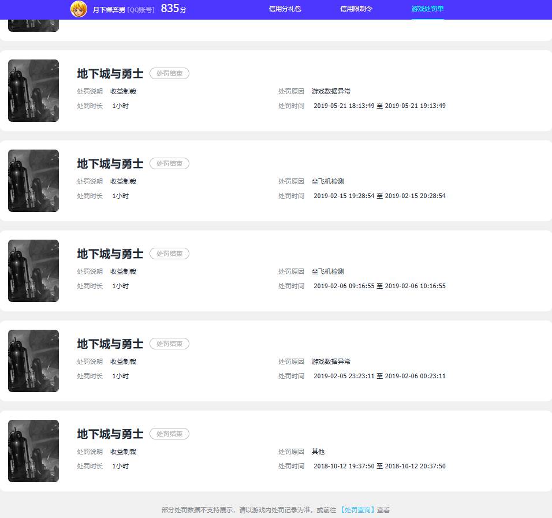Select thumbnail of penalty starting 2019-02-05 23:23:11
This screenshot has width=552, height=518.
[x=33, y=361]
